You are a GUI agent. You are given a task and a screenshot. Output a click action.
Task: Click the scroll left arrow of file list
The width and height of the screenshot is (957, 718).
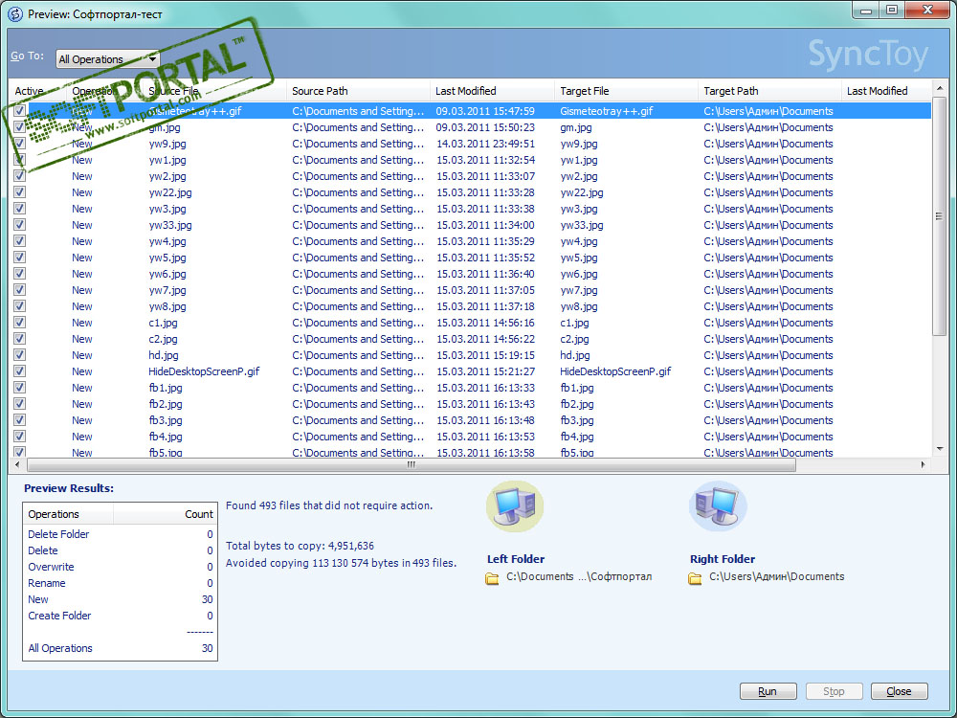click(x=17, y=464)
